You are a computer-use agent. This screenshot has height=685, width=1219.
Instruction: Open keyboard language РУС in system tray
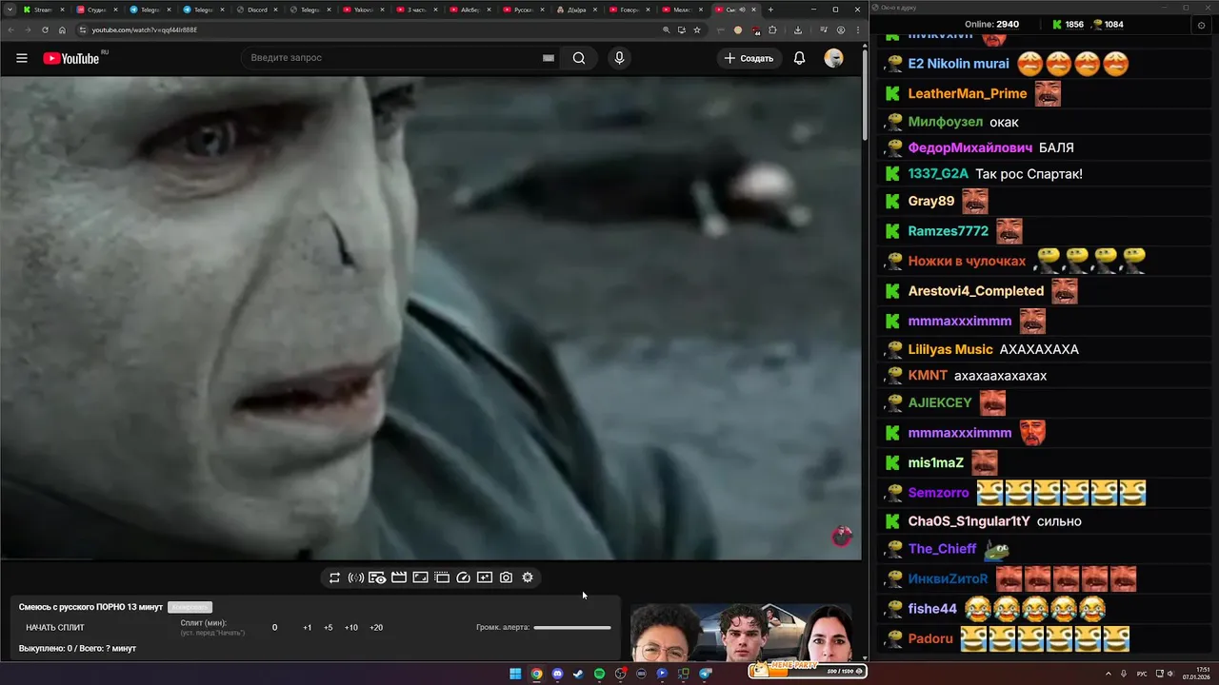pos(1142,674)
